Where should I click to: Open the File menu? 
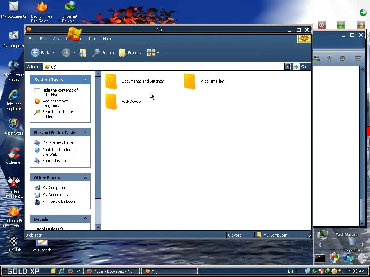31,39
